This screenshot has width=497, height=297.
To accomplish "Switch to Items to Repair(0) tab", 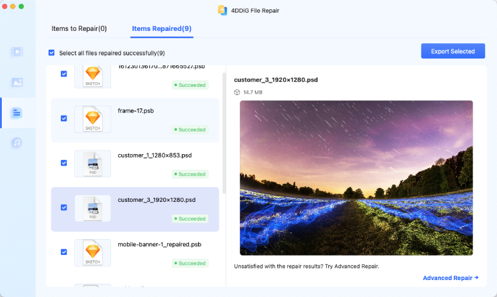I will click(x=79, y=29).
